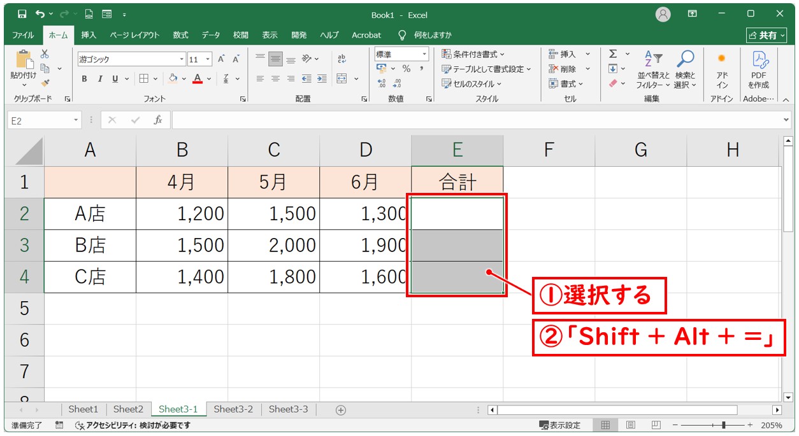This screenshot has height=436, width=799.
Task: Toggle bold formatting
Action: click(x=85, y=78)
